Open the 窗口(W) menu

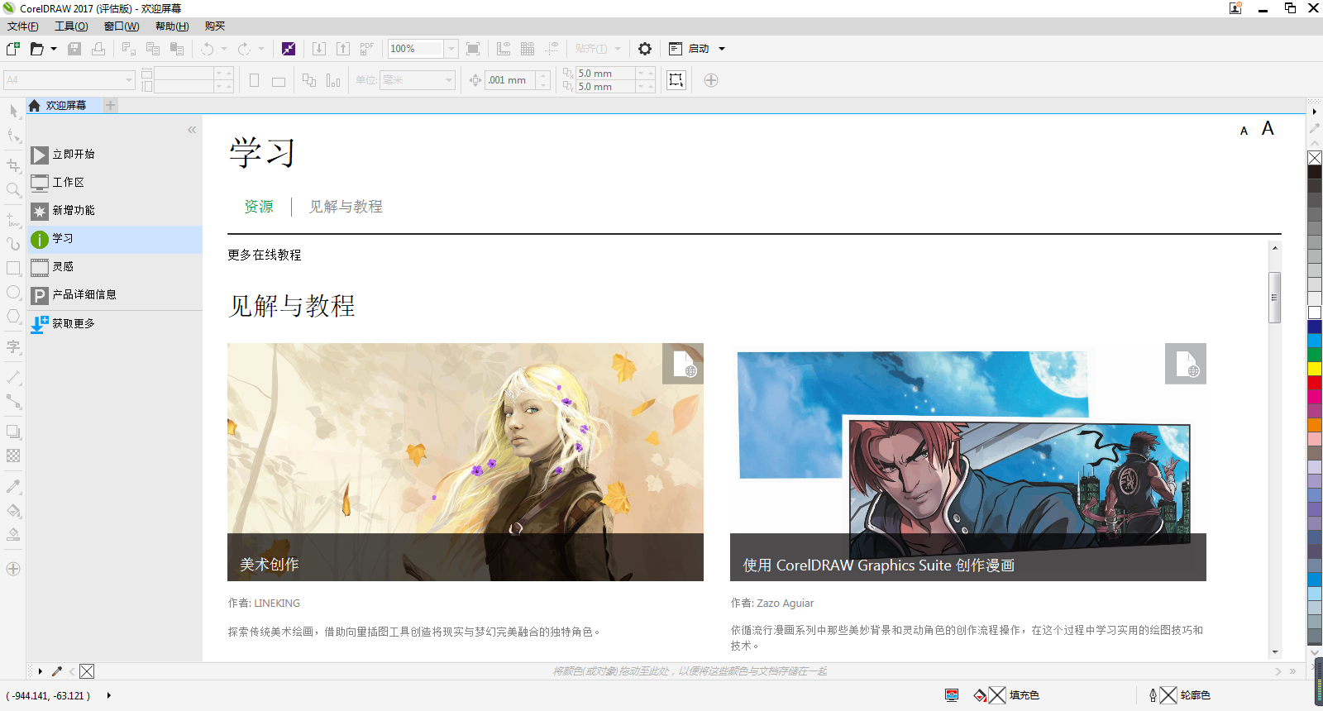click(122, 26)
